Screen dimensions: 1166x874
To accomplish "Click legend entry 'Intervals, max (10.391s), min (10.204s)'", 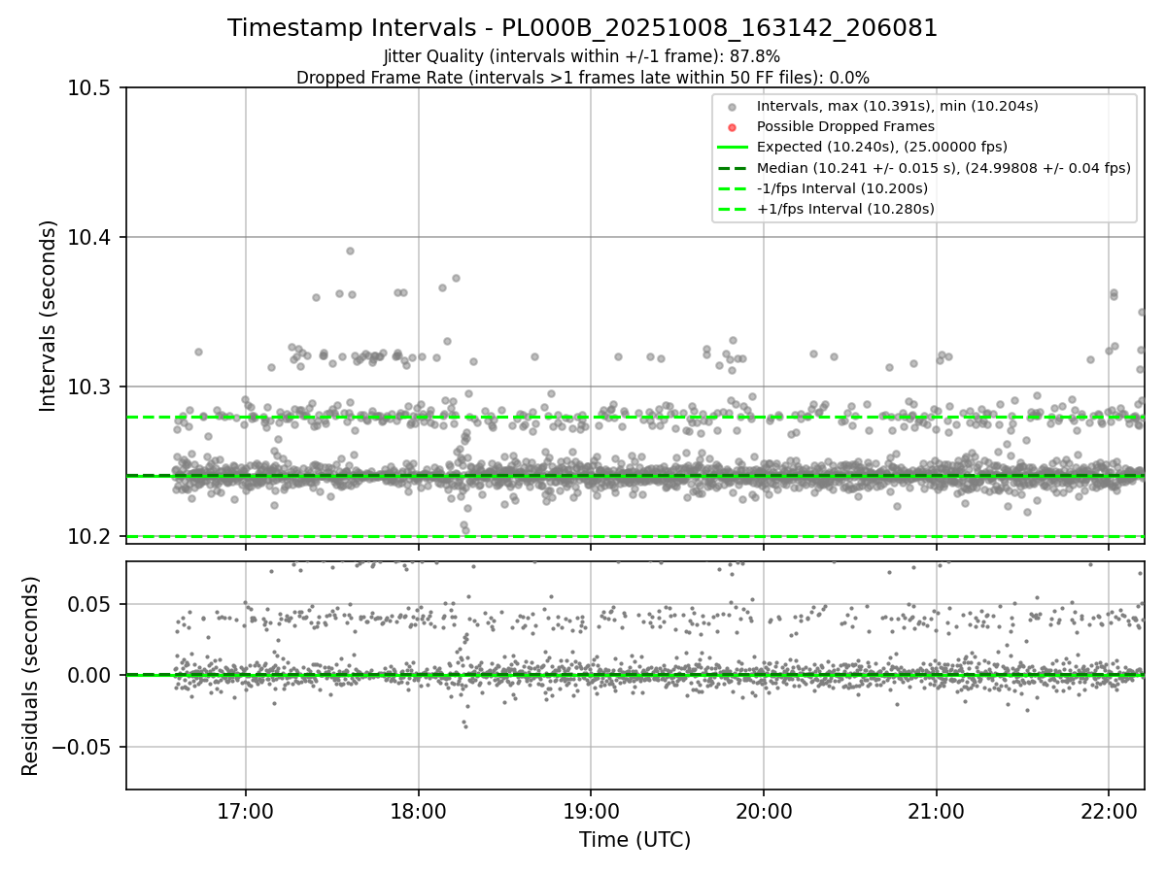I will pyautogui.click(x=898, y=106).
